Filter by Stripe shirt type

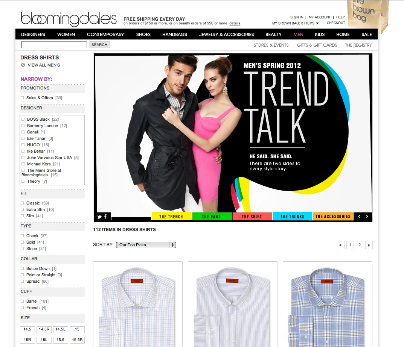point(23,249)
